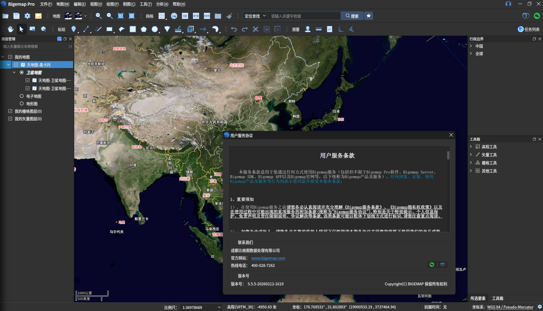The image size is (543, 311).
Task: Expand the 中国 administrative boundary node
Action: coord(471,46)
